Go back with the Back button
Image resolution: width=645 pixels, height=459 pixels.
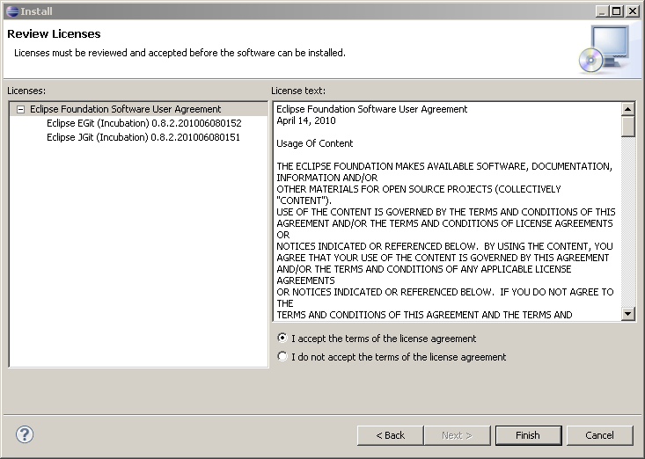(x=390, y=435)
